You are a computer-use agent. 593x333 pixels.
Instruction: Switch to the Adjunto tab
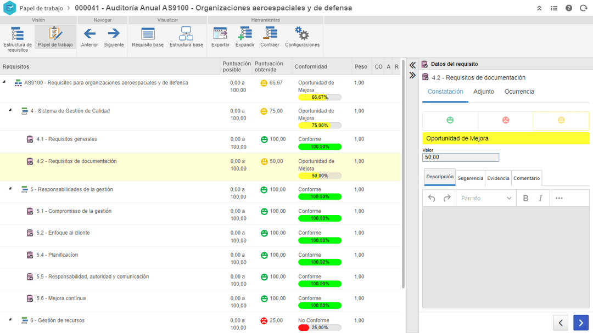[484, 92]
